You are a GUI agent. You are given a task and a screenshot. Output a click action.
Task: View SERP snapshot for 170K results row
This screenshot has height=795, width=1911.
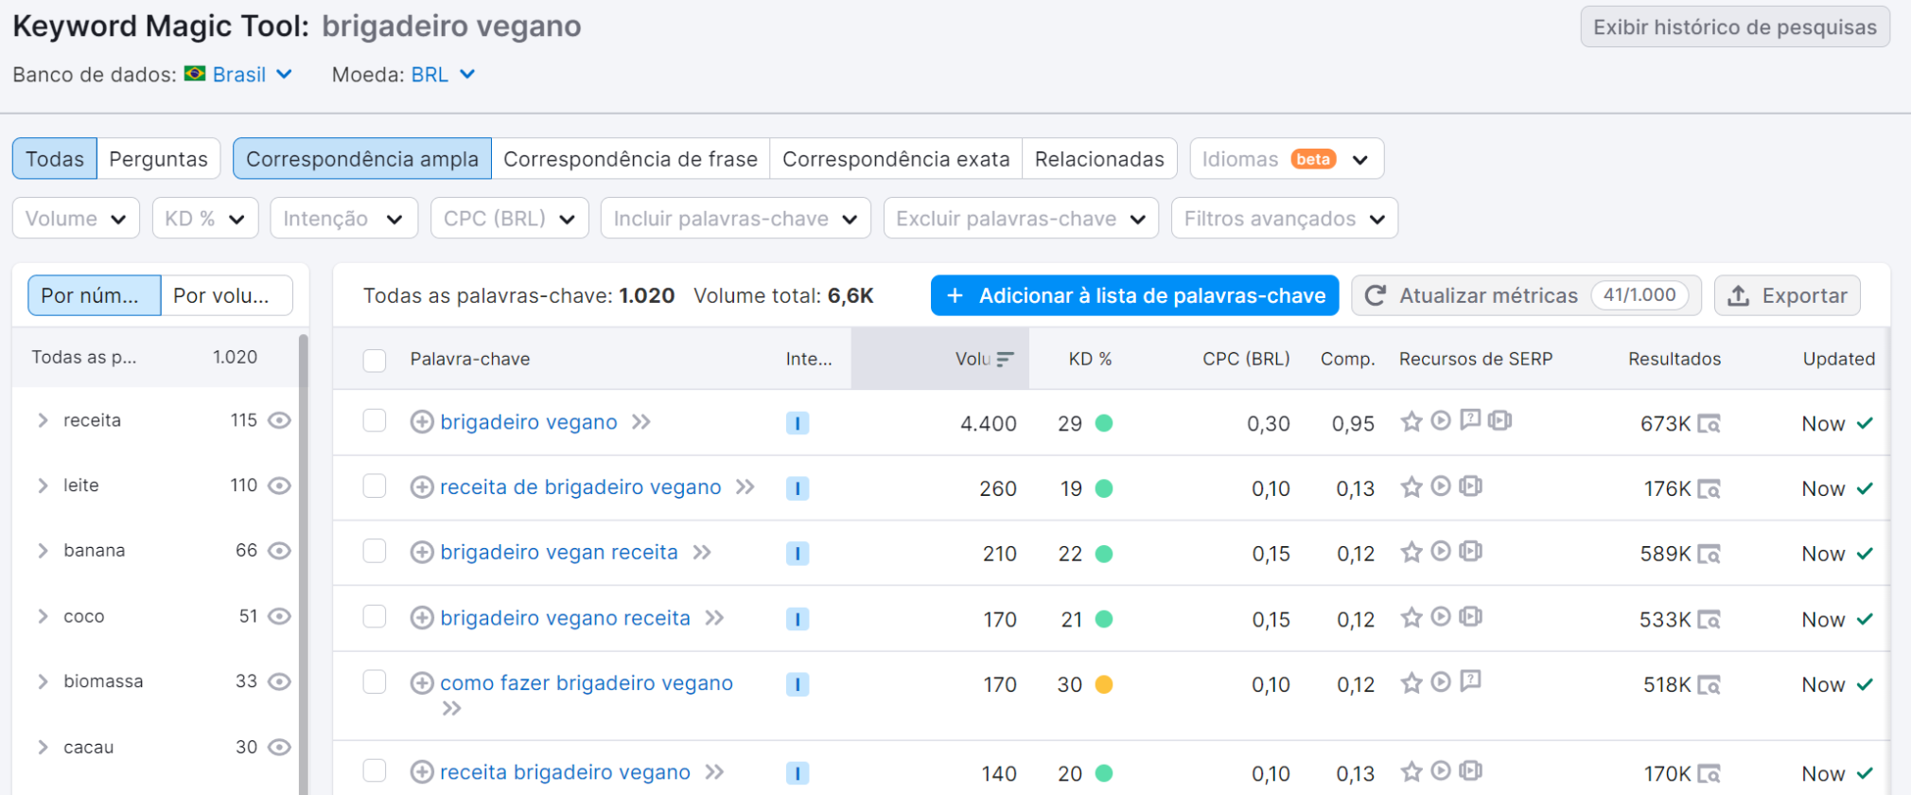(1709, 774)
